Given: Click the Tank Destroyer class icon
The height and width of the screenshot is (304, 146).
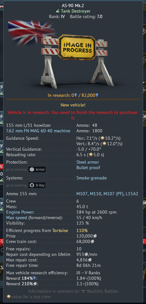Looking at the screenshot, I should tap(57, 11).
